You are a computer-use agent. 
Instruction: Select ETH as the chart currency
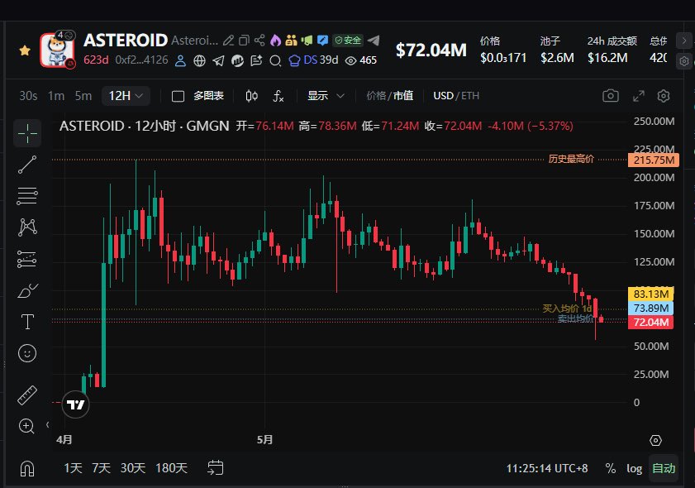click(470, 96)
